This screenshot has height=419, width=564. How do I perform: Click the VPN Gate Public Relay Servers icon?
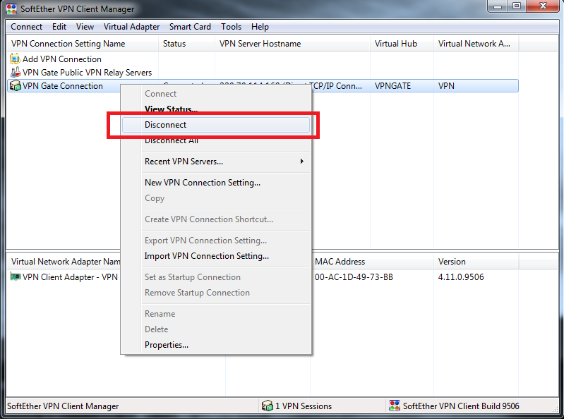(x=15, y=72)
